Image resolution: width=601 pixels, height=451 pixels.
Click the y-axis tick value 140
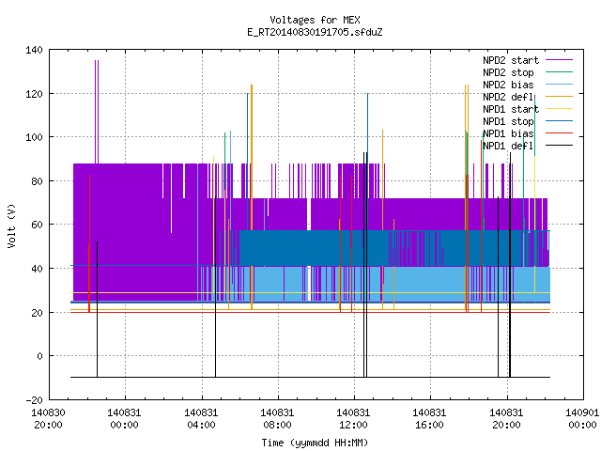[34, 50]
